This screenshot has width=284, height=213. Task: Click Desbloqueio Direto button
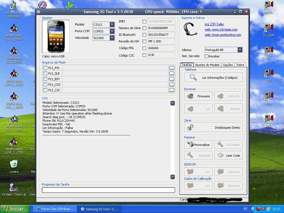213,127
